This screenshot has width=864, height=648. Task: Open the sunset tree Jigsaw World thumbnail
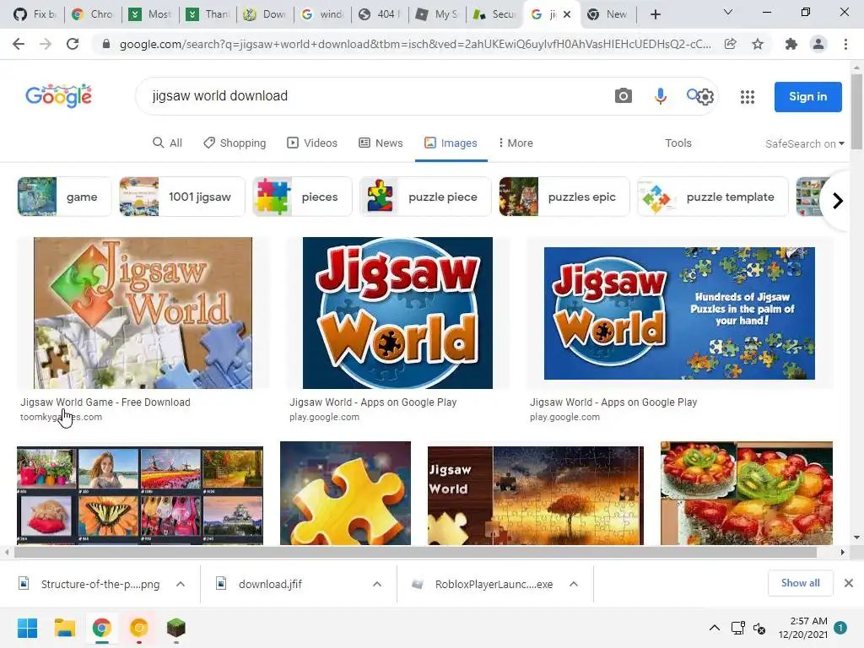pyautogui.click(x=536, y=494)
